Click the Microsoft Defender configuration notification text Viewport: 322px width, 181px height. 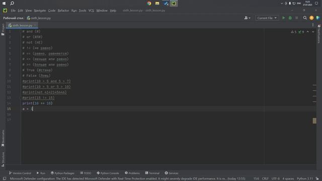pos(127,179)
